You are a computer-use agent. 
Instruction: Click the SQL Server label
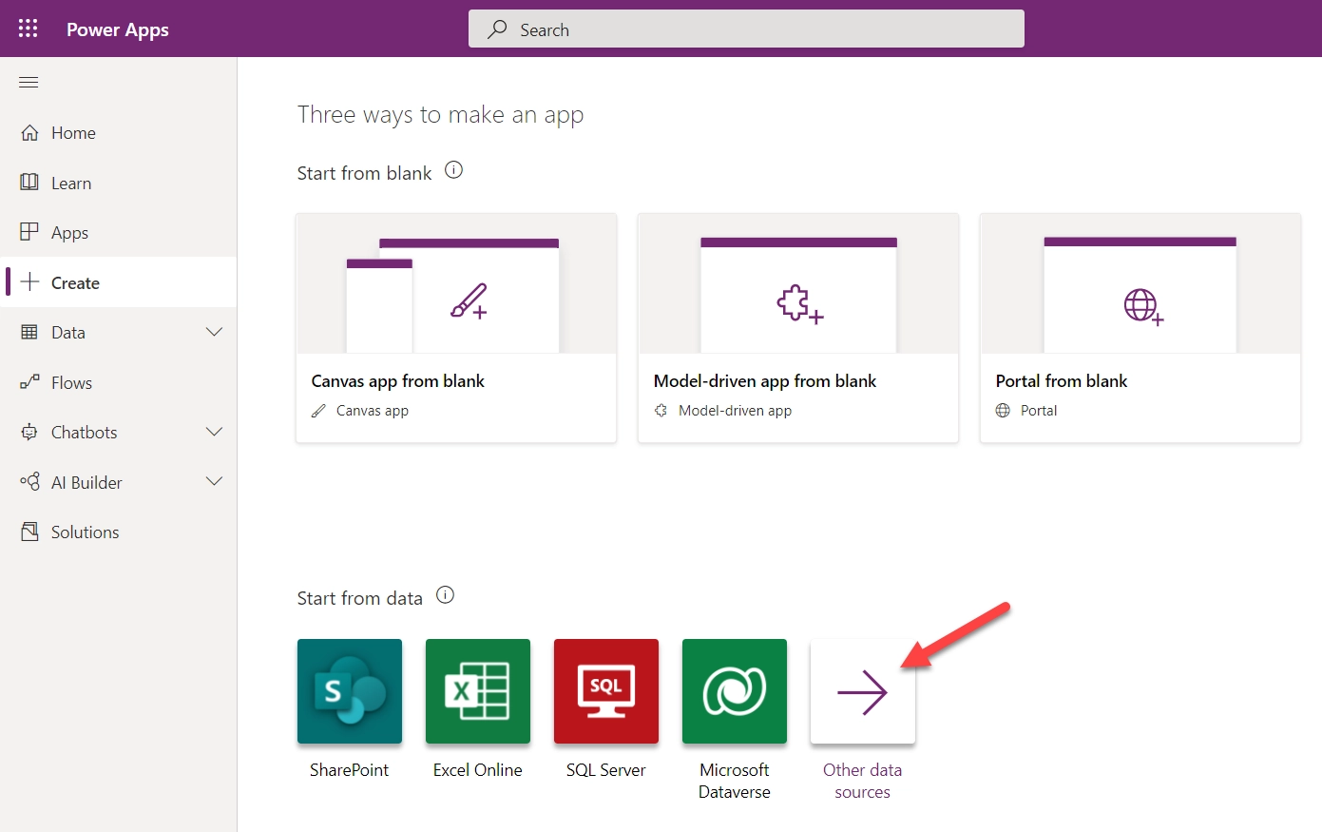(x=606, y=770)
